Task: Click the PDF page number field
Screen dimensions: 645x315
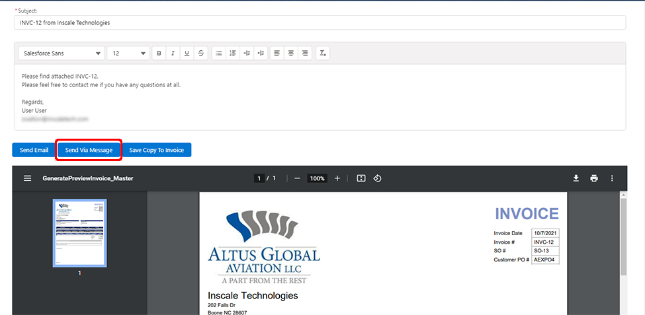Action: tap(259, 178)
